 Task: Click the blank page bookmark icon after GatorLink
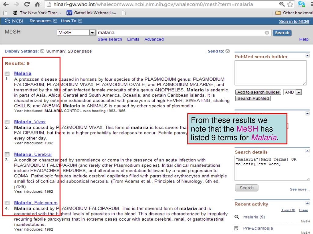coord(124,13)
